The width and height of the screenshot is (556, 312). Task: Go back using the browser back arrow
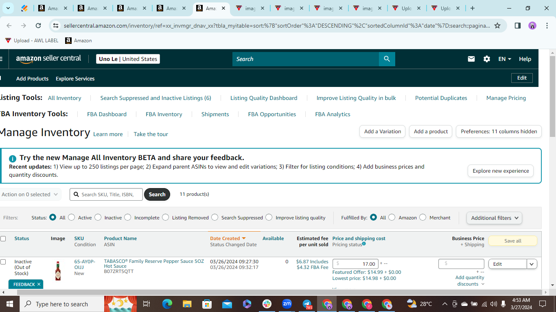point(9,26)
